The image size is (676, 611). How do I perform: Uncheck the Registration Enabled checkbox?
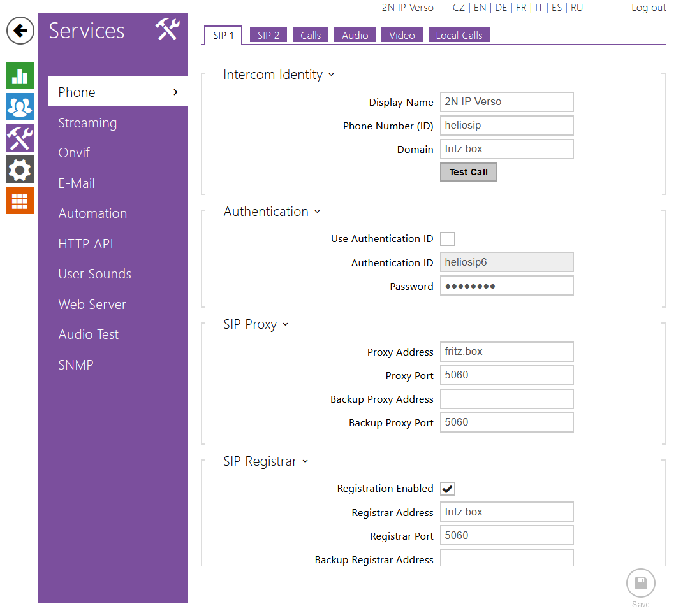[448, 489]
